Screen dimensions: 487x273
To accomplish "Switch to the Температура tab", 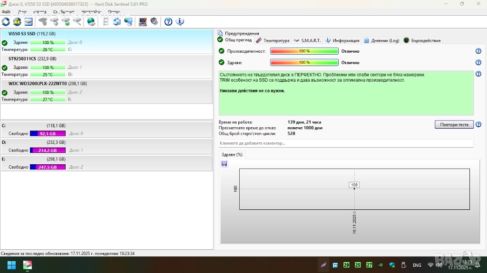I will (273, 40).
